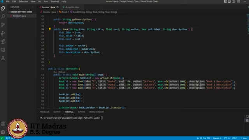Open the Remote Explorer view icon
249x140 pixels.
pyautogui.click(x=3, y=50)
